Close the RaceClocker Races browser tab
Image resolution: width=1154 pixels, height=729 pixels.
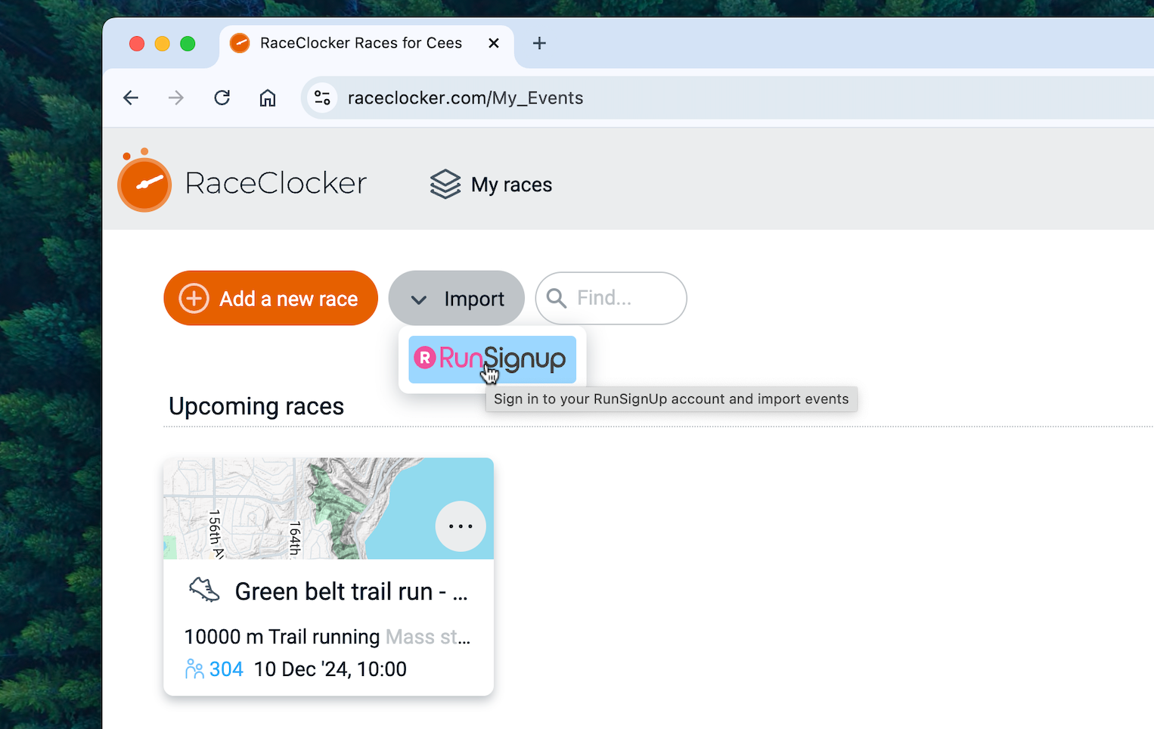(x=494, y=43)
